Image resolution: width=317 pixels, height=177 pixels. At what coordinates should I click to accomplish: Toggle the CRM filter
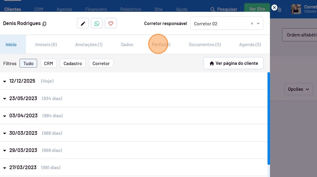coord(48,63)
